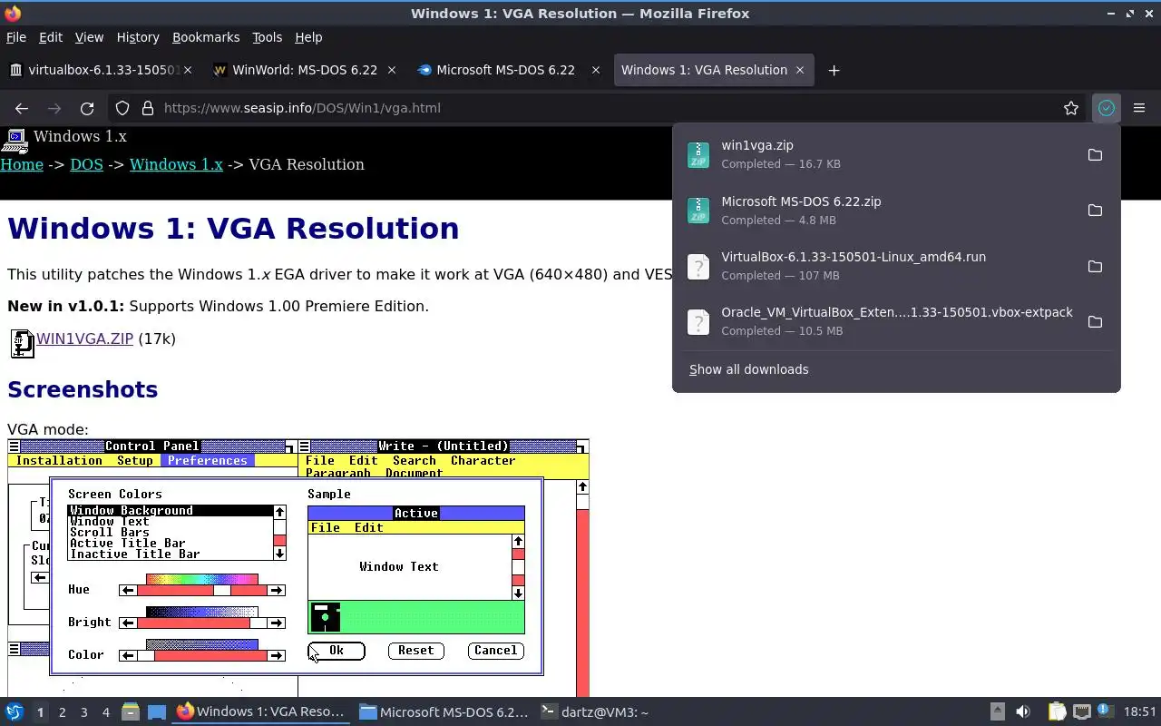The image size is (1161, 726).
Task: Click the VGA mode screenshot image
Action: click(x=298, y=568)
